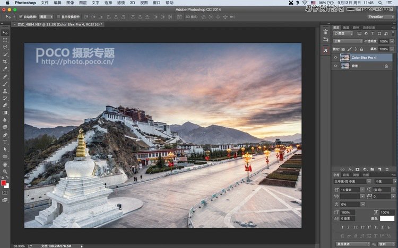Viewport: 398px width, 248px height.
Task: Click the white text color swatch
Action: pos(387,218)
